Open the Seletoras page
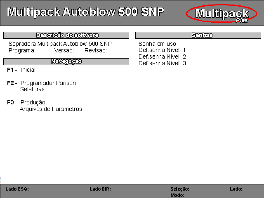The width and height of the screenshot is (264, 198). (x=32, y=89)
